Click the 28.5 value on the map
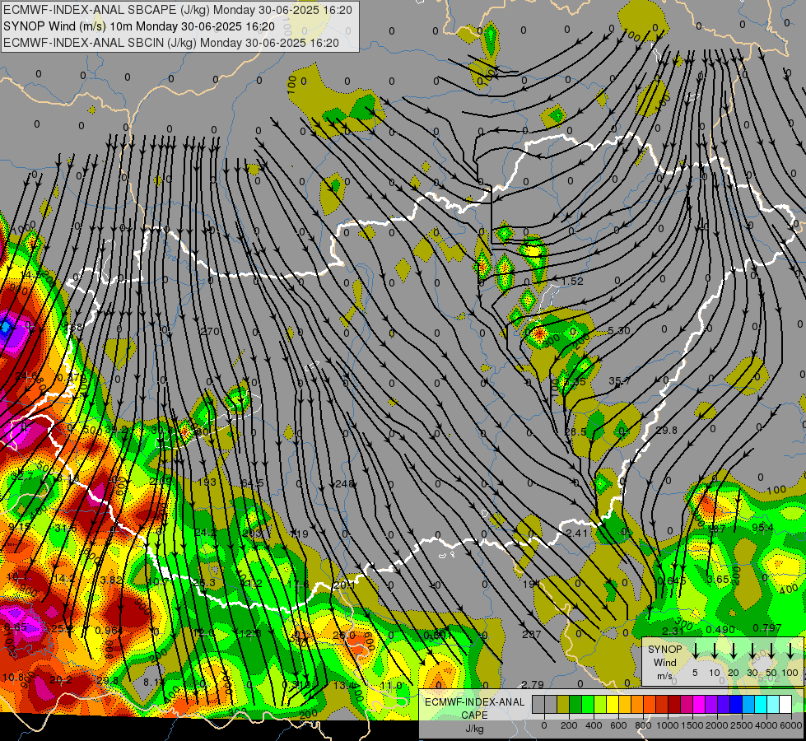 coord(575,431)
